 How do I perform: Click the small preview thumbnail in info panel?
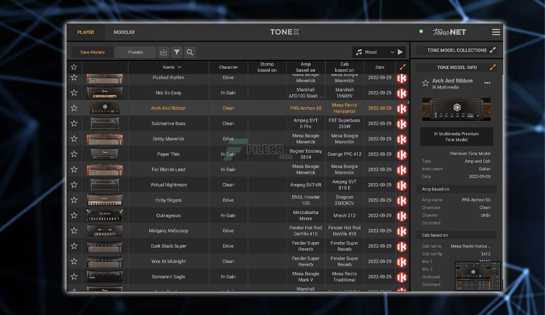pyautogui.click(x=478, y=276)
